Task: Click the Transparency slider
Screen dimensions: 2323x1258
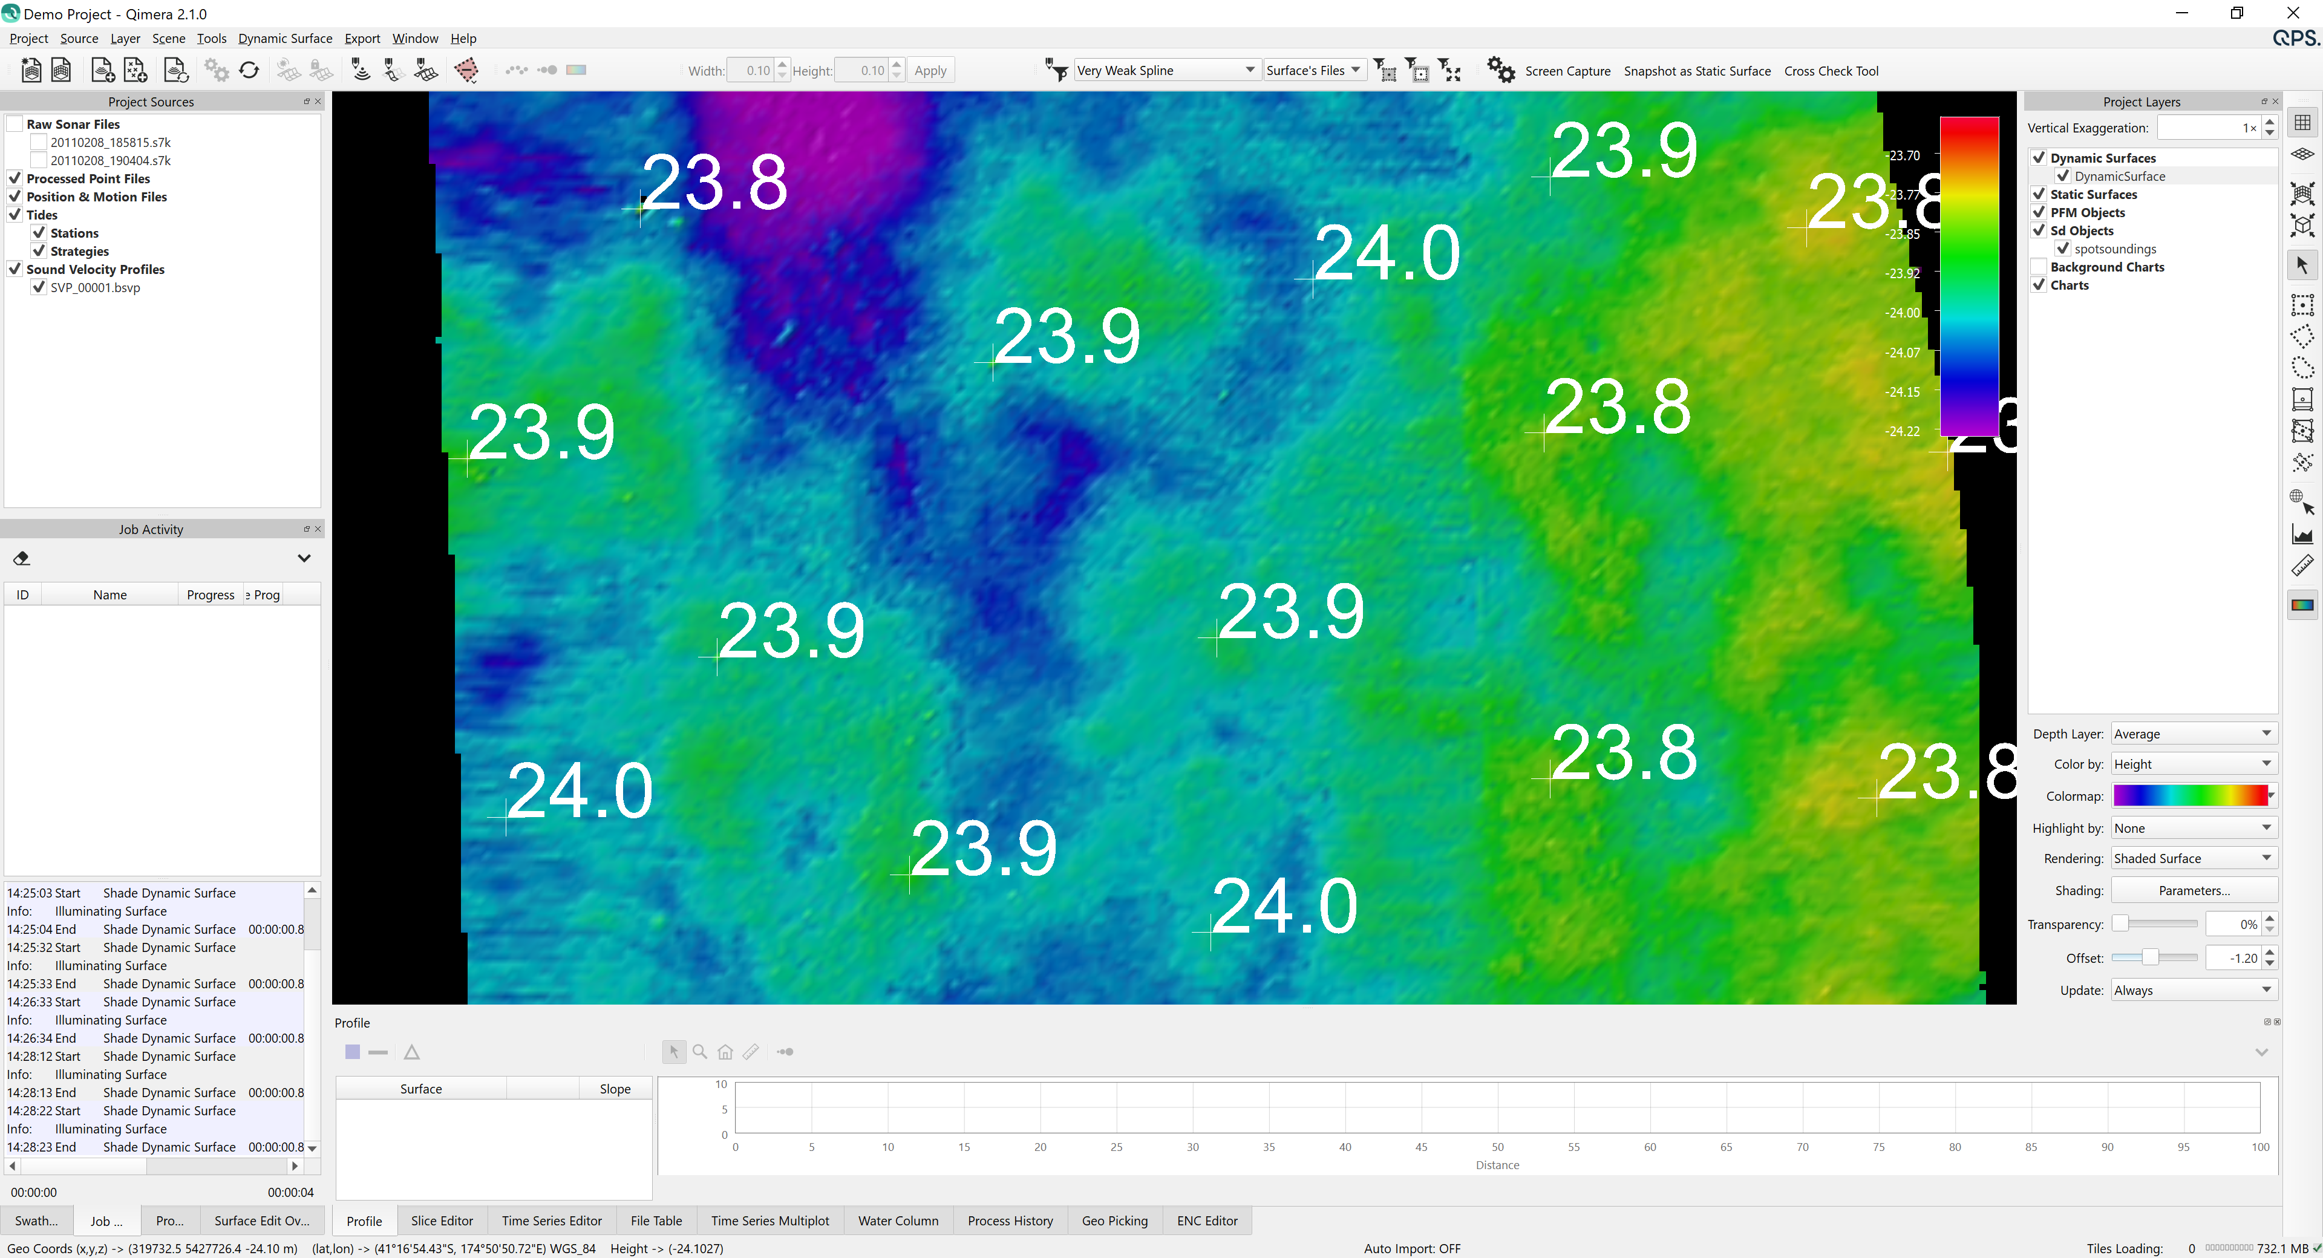Action: 2154,924
